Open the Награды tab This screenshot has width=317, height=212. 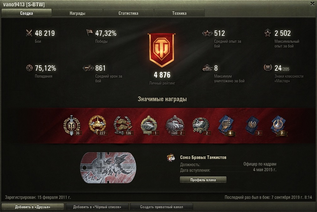pyautogui.click(x=77, y=13)
